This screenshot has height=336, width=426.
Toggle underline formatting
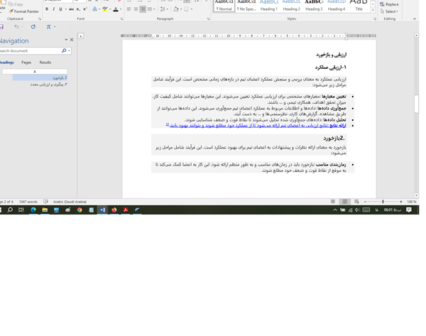click(x=61, y=10)
